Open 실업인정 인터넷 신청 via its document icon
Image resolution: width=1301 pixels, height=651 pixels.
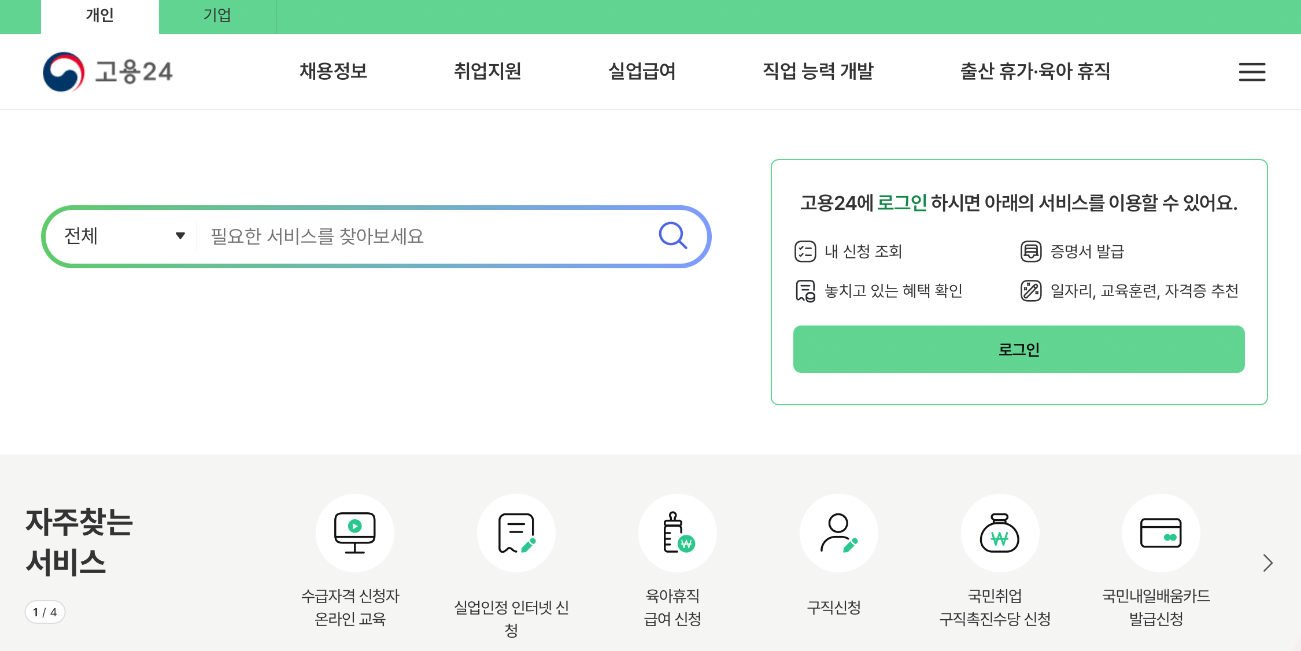point(516,532)
